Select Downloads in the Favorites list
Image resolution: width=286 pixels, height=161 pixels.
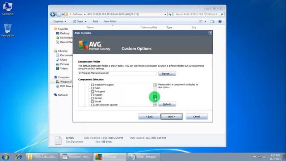[x=64, y=38]
